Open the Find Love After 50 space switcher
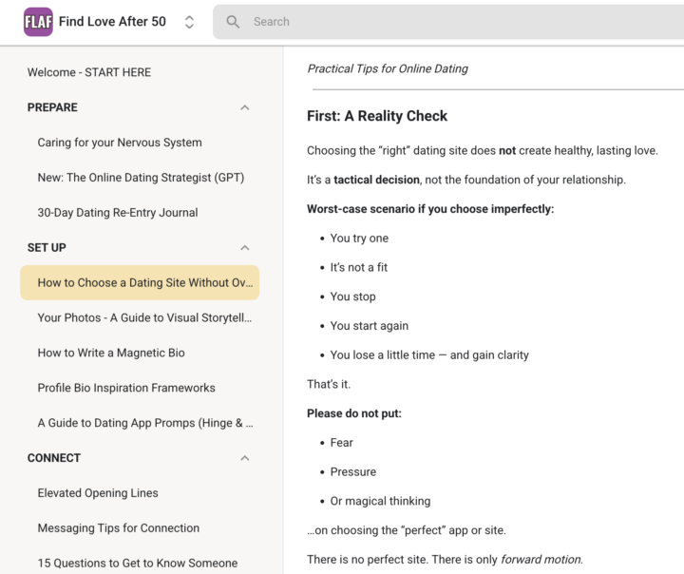Viewport: 684px width, 574px height. coord(189,22)
